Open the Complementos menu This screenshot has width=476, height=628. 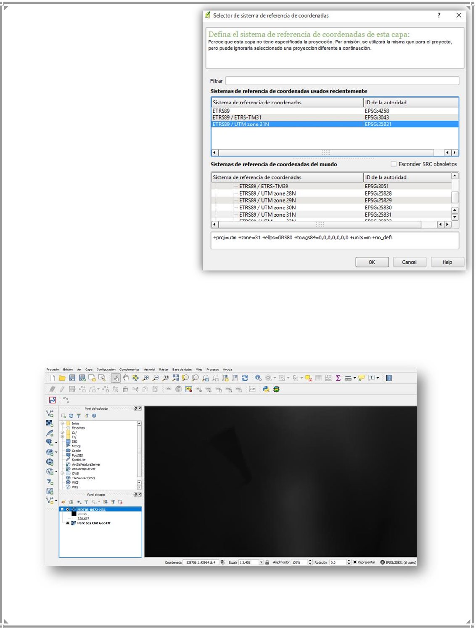129,369
